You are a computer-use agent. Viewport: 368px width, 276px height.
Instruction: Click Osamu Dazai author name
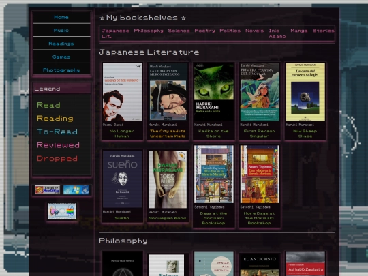tap(113, 125)
